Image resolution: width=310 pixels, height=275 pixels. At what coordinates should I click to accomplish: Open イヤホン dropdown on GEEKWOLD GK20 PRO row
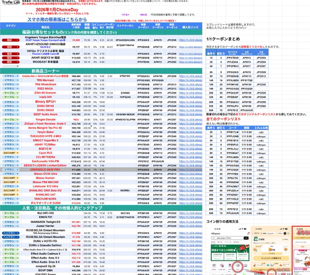(10, 169)
